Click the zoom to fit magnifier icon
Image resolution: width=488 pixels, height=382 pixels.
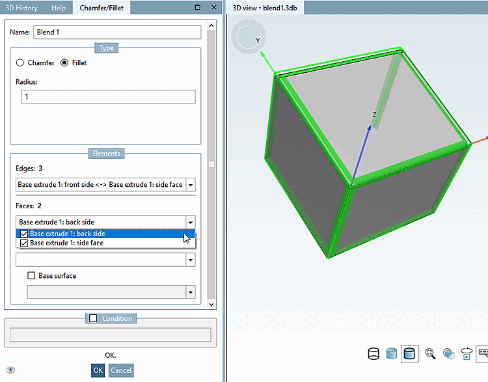pos(430,353)
